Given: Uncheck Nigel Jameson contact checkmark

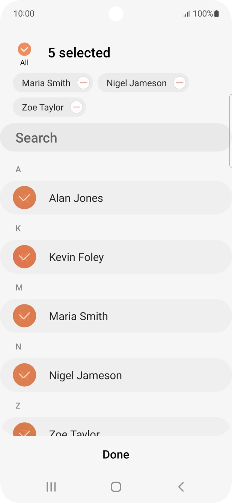Looking at the screenshot, I should pos(24,375).
